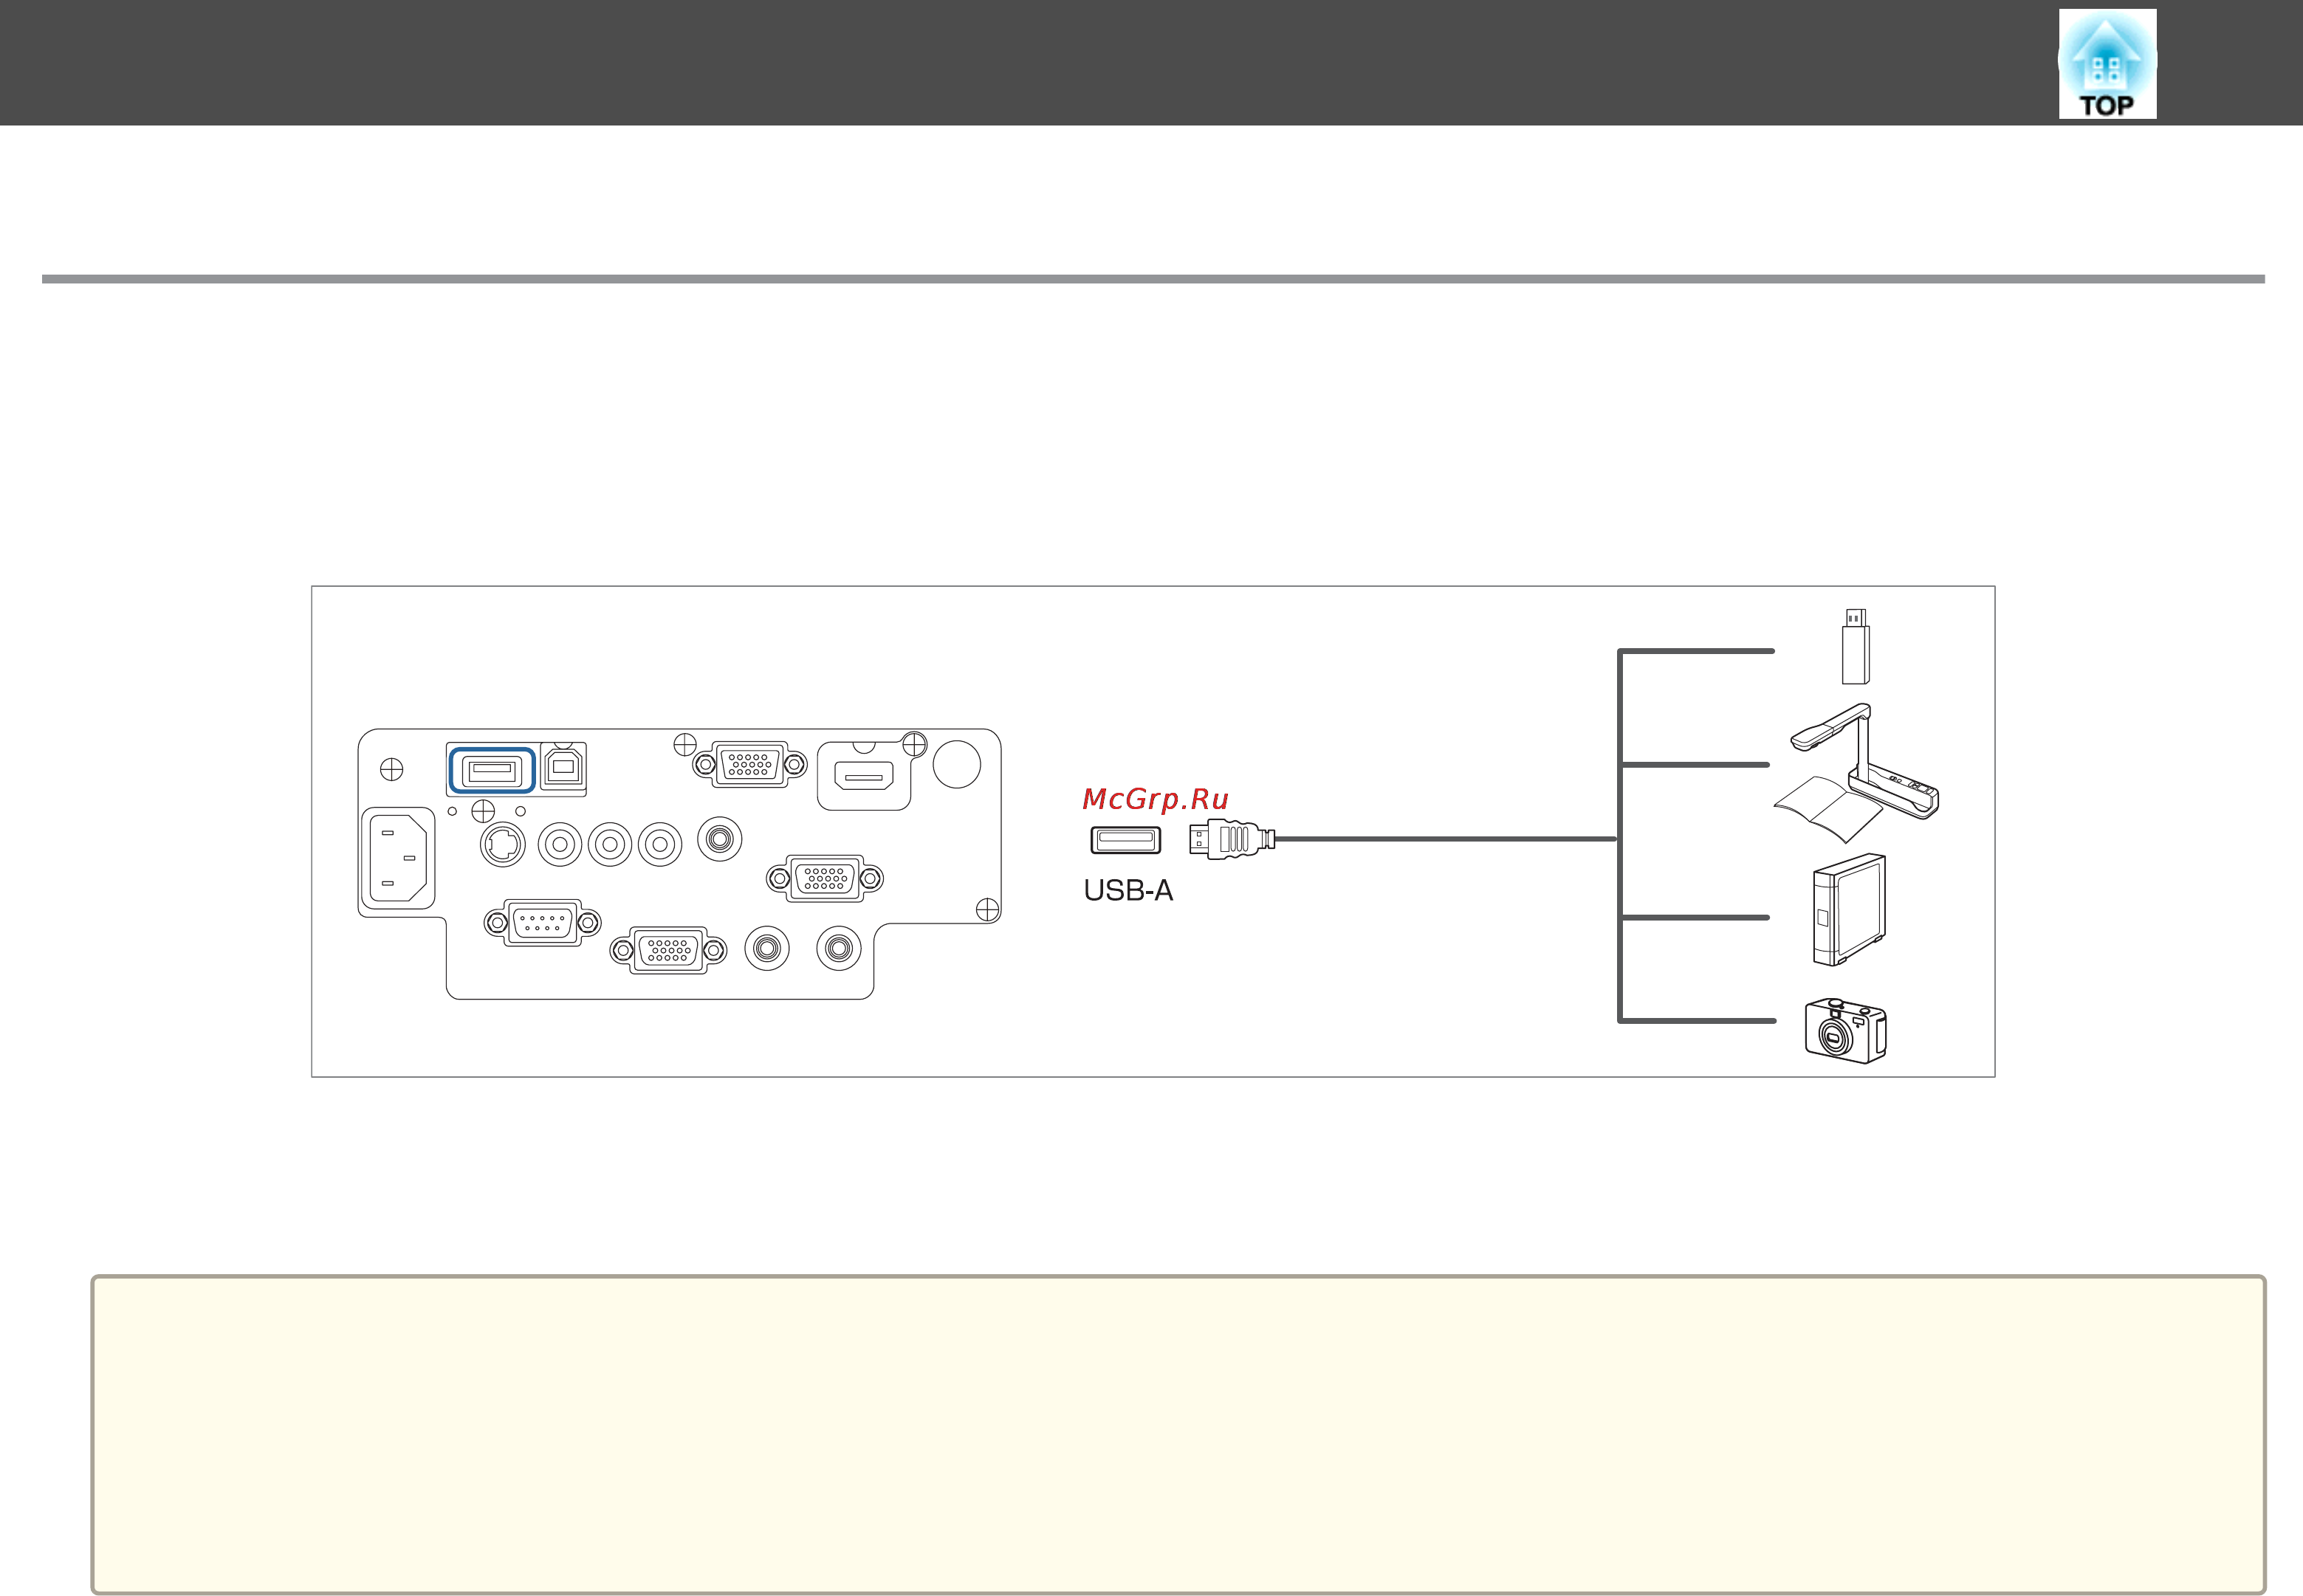Click the HDMI port on the projector panel

click(864, 776)
